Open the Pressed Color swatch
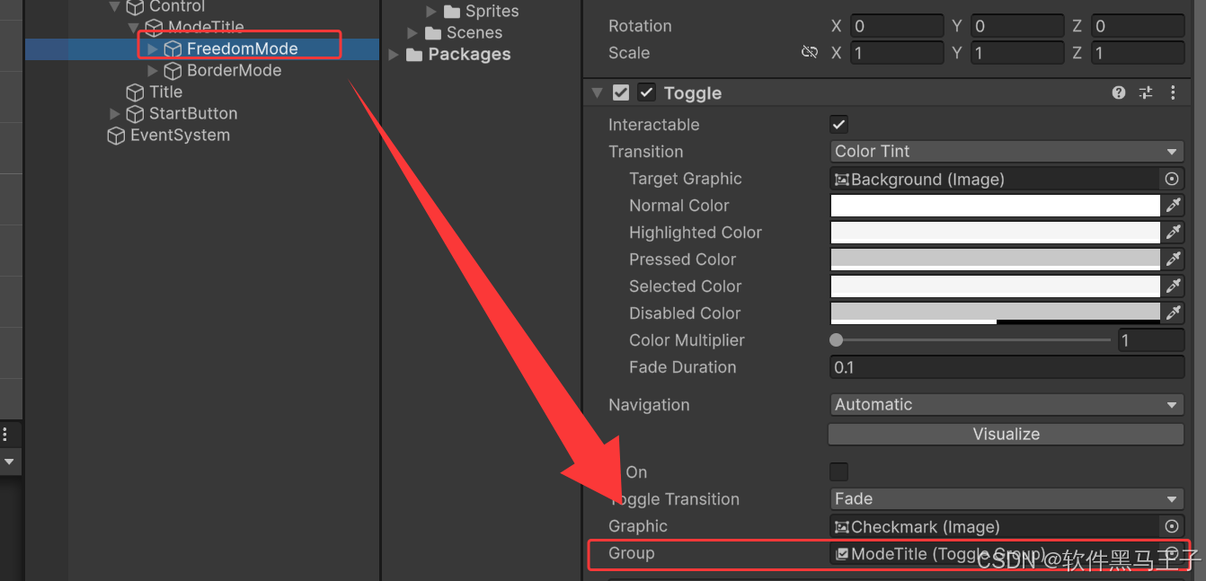Screen dimensions: 1206x581 tap(996, 260)
